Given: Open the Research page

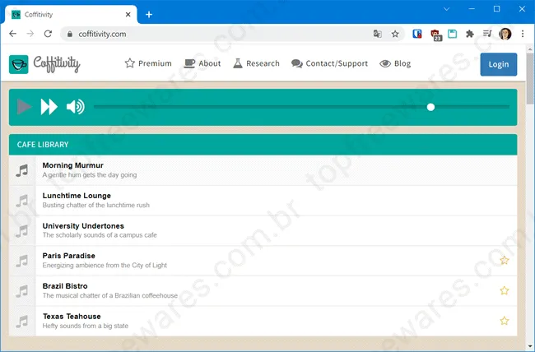Looking at the screenshot, I should [256, 63].
